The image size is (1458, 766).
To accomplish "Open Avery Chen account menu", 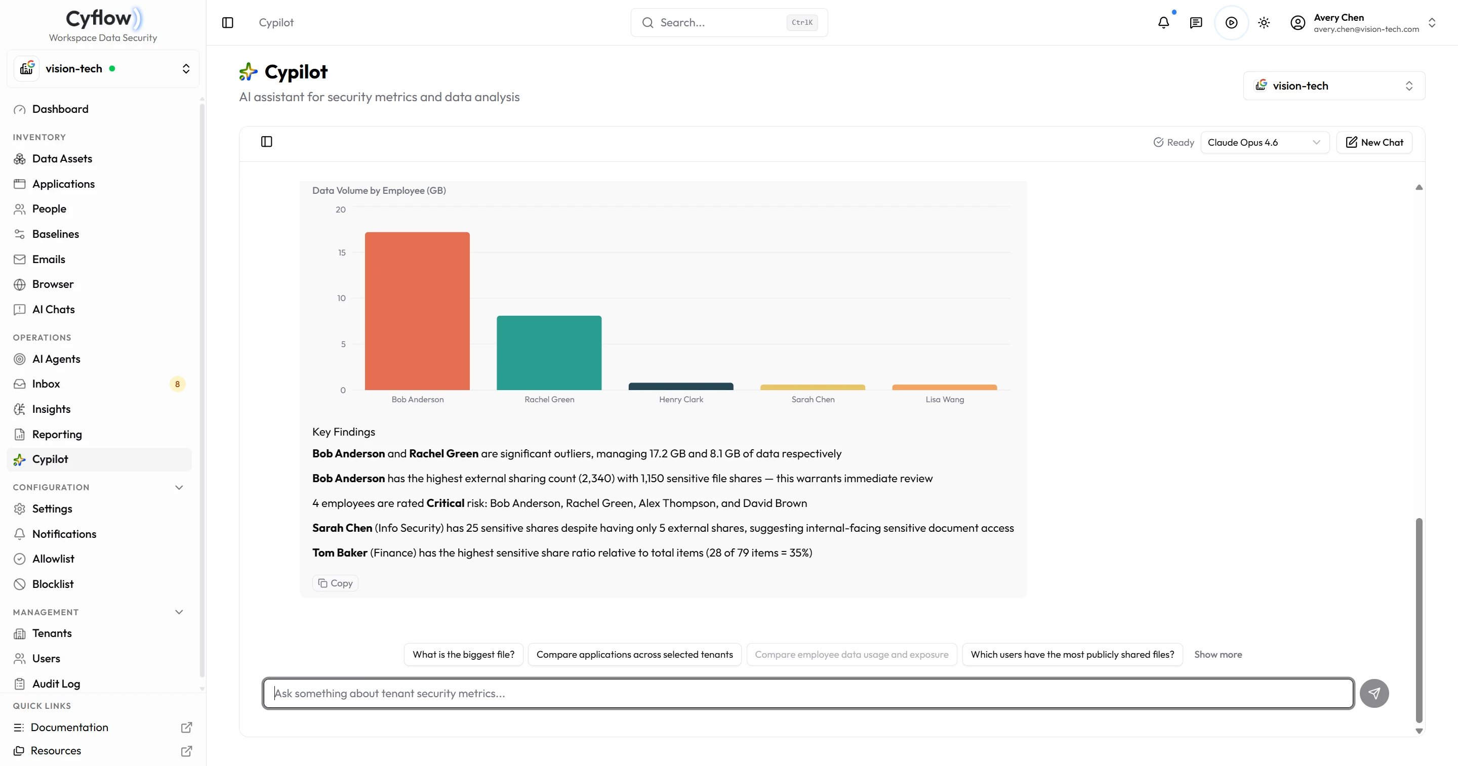I will (1363, 23).
